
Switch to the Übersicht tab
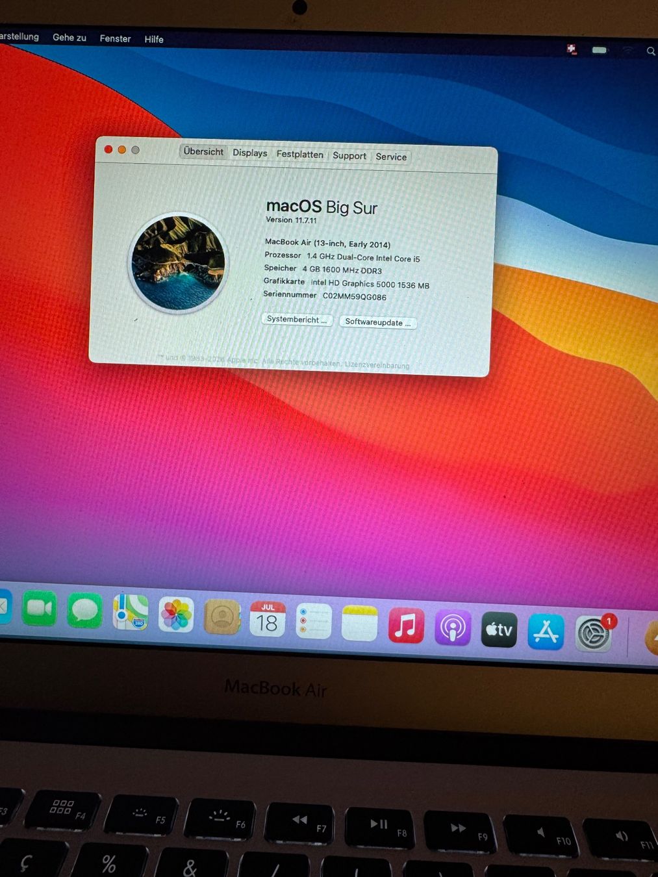[x=203, y=151]
